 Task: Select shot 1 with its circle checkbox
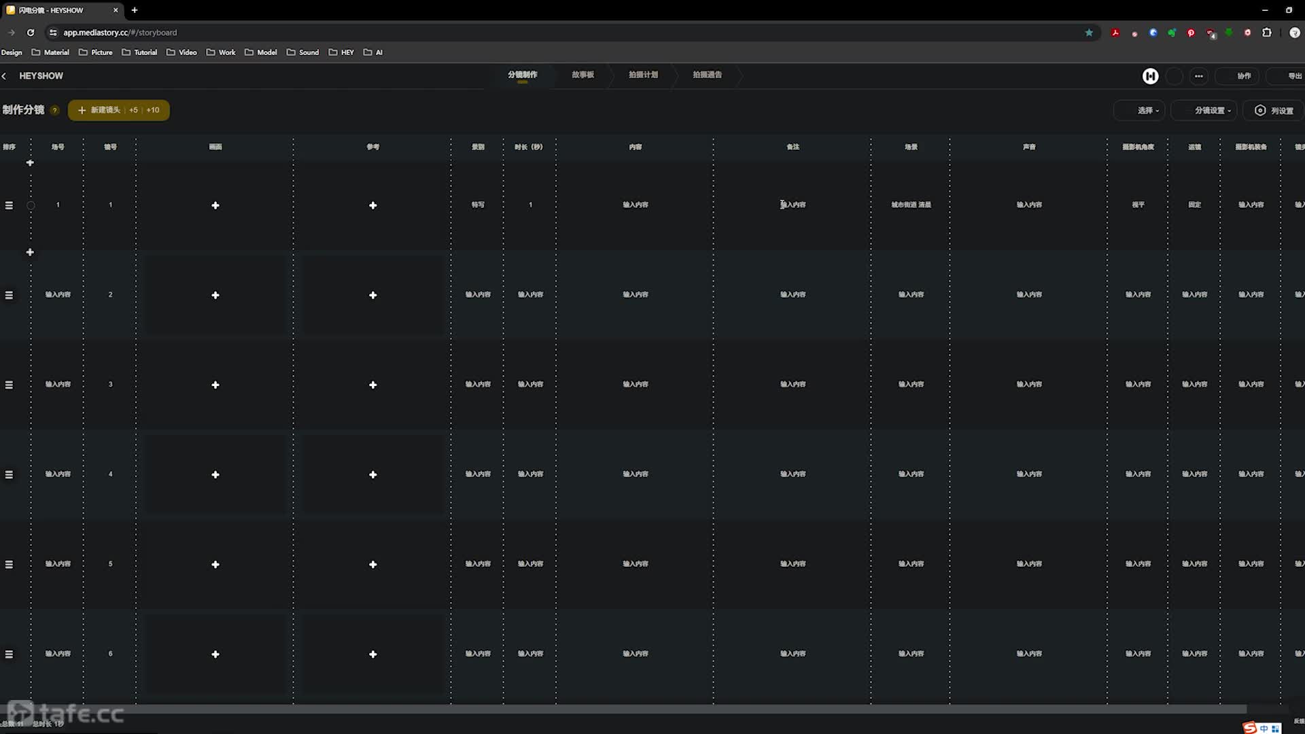31,205
